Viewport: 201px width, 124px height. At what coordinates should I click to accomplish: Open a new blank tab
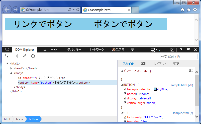pyautogui.click(x=135, y=10)
